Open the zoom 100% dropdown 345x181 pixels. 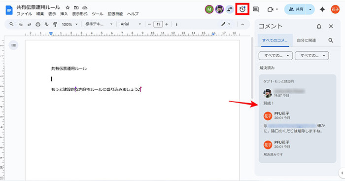click(70, 24)
